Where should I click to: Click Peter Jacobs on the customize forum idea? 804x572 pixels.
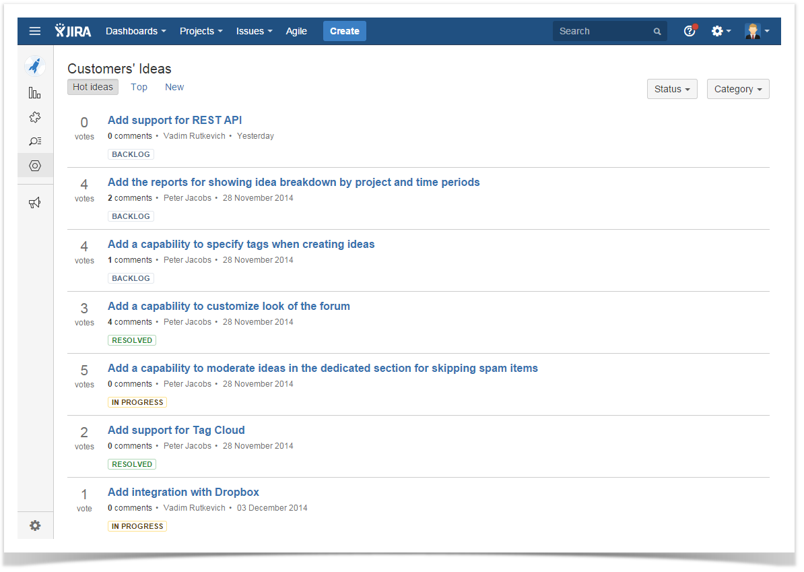[x=187, y=321]
